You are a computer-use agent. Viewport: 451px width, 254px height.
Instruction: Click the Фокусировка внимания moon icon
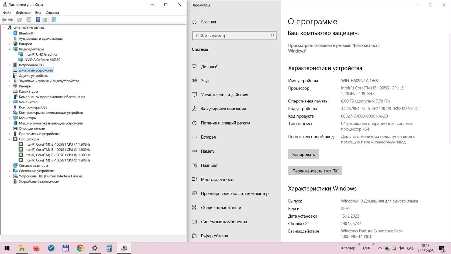click(x=194, y=109)
